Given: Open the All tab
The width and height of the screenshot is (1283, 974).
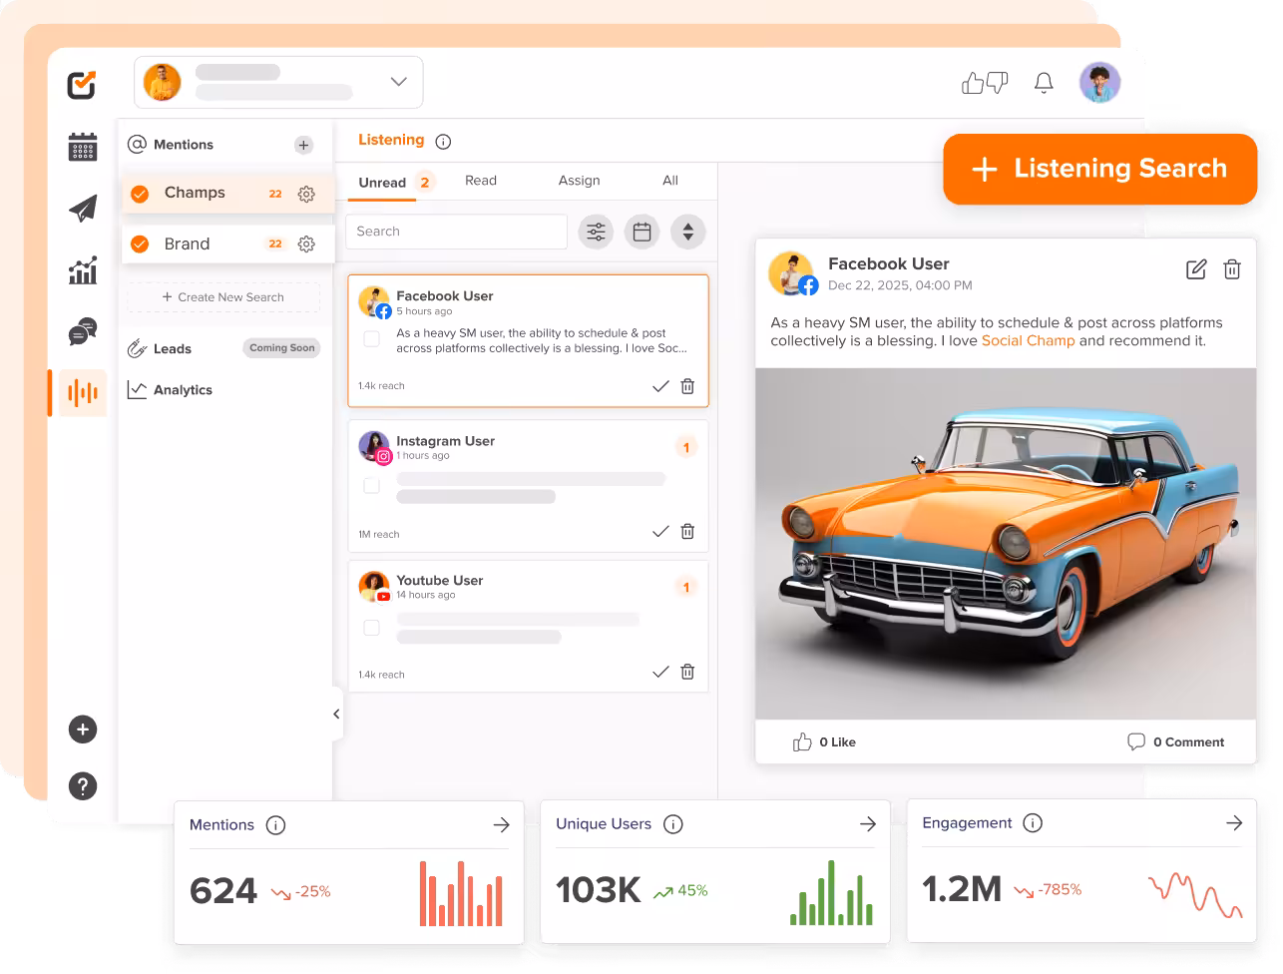Looking at the screenshot, I should [669, 181].
